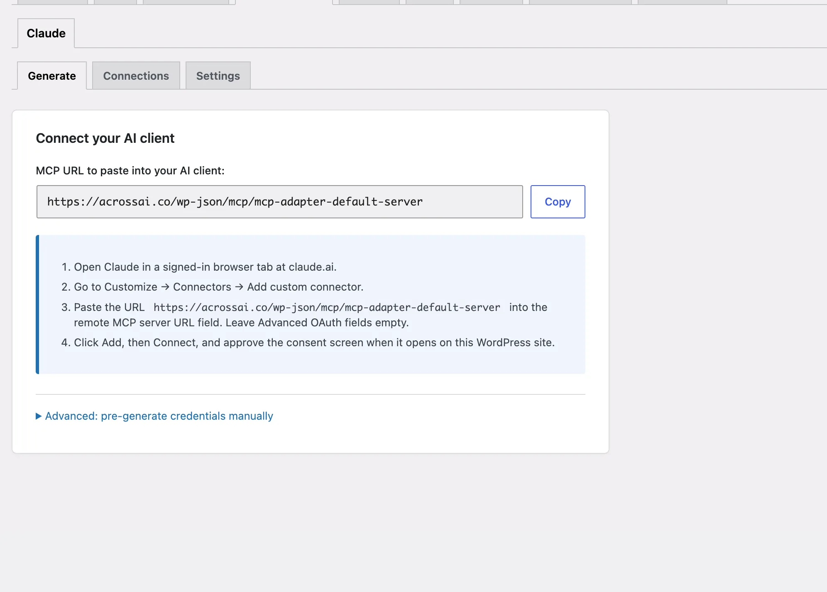Switch to the Generate tab
The width and height of the screenshot is (827, 592).
click(52, 76)
